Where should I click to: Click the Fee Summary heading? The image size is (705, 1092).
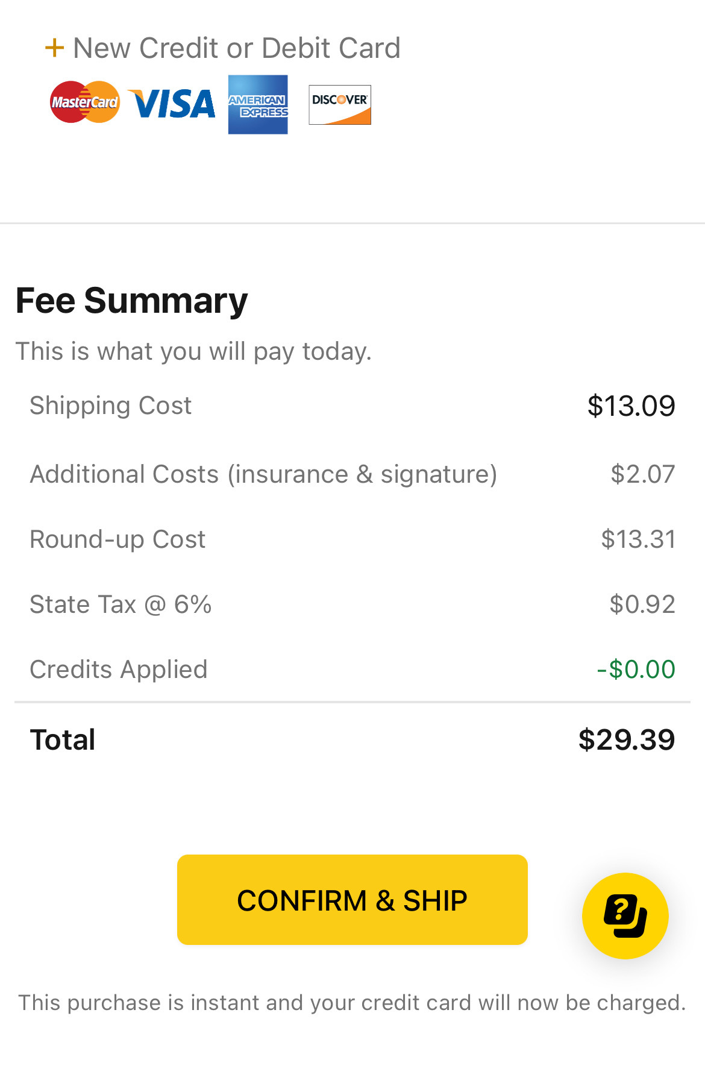131,300
